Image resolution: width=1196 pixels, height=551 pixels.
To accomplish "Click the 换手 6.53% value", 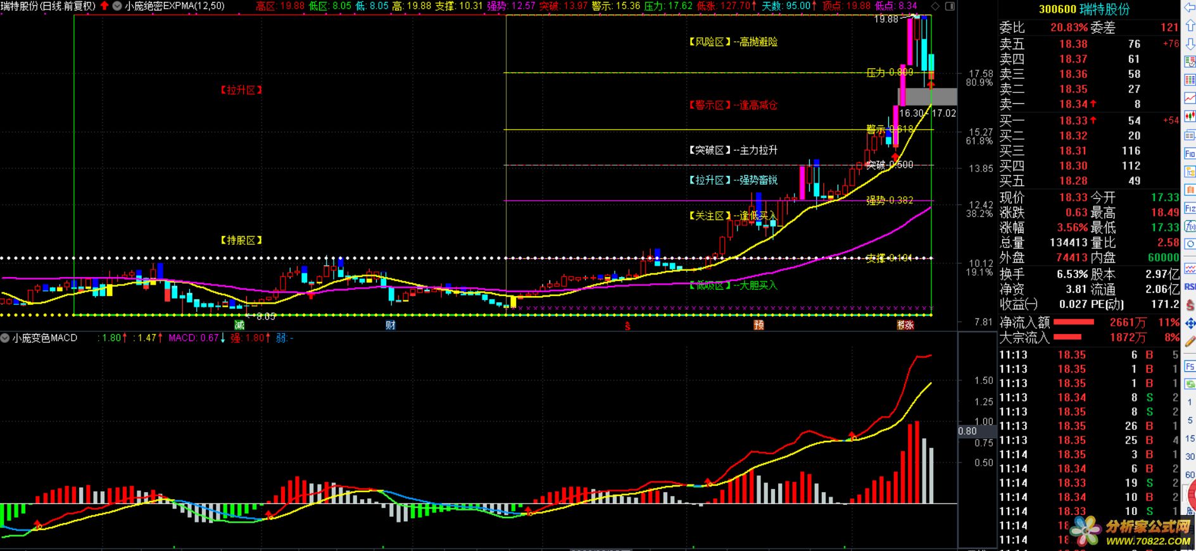I will (1072, 274).
